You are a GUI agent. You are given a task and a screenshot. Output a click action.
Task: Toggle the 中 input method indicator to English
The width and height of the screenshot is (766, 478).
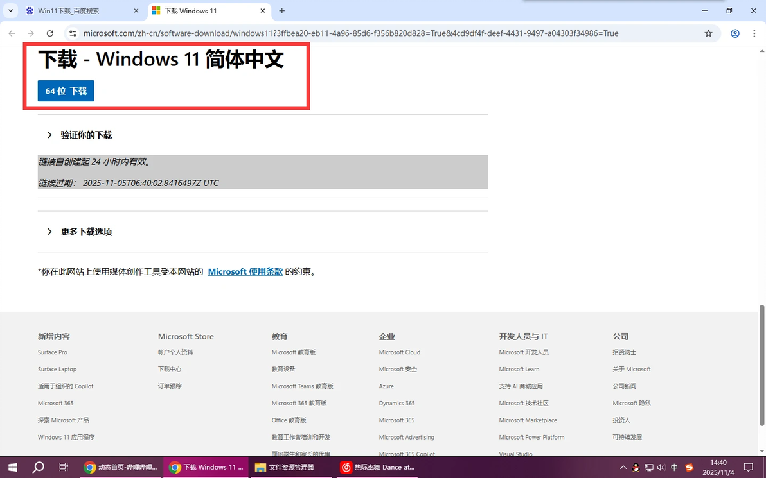pos(674,467)
